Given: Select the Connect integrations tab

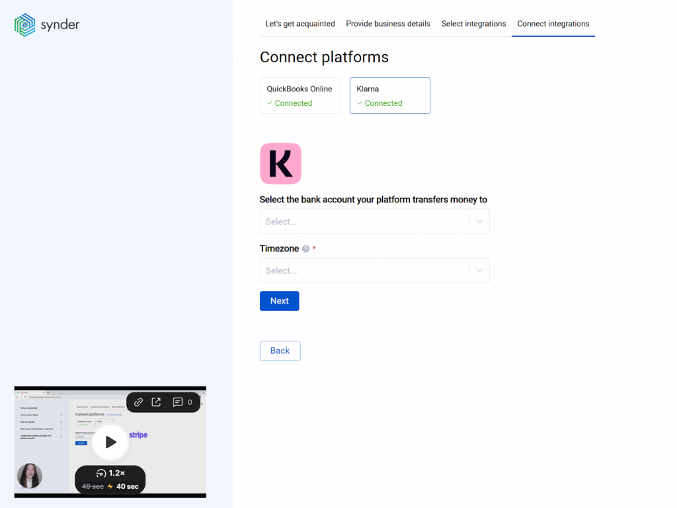Looking at the screenshot, I should click(x=553, y=24).
